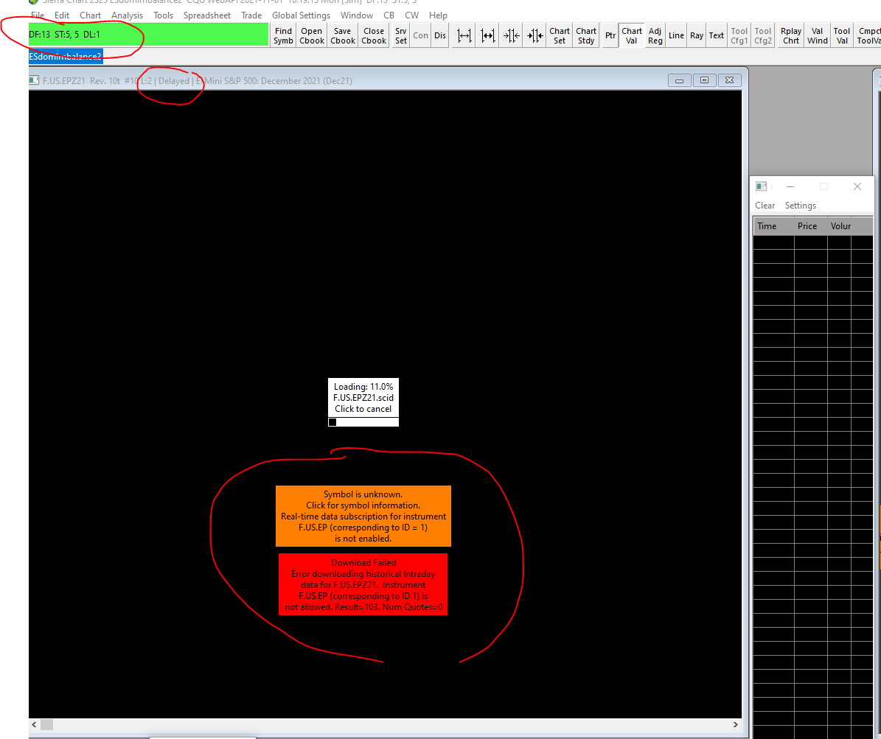Open Chart Stdy studies

[586, 35]
